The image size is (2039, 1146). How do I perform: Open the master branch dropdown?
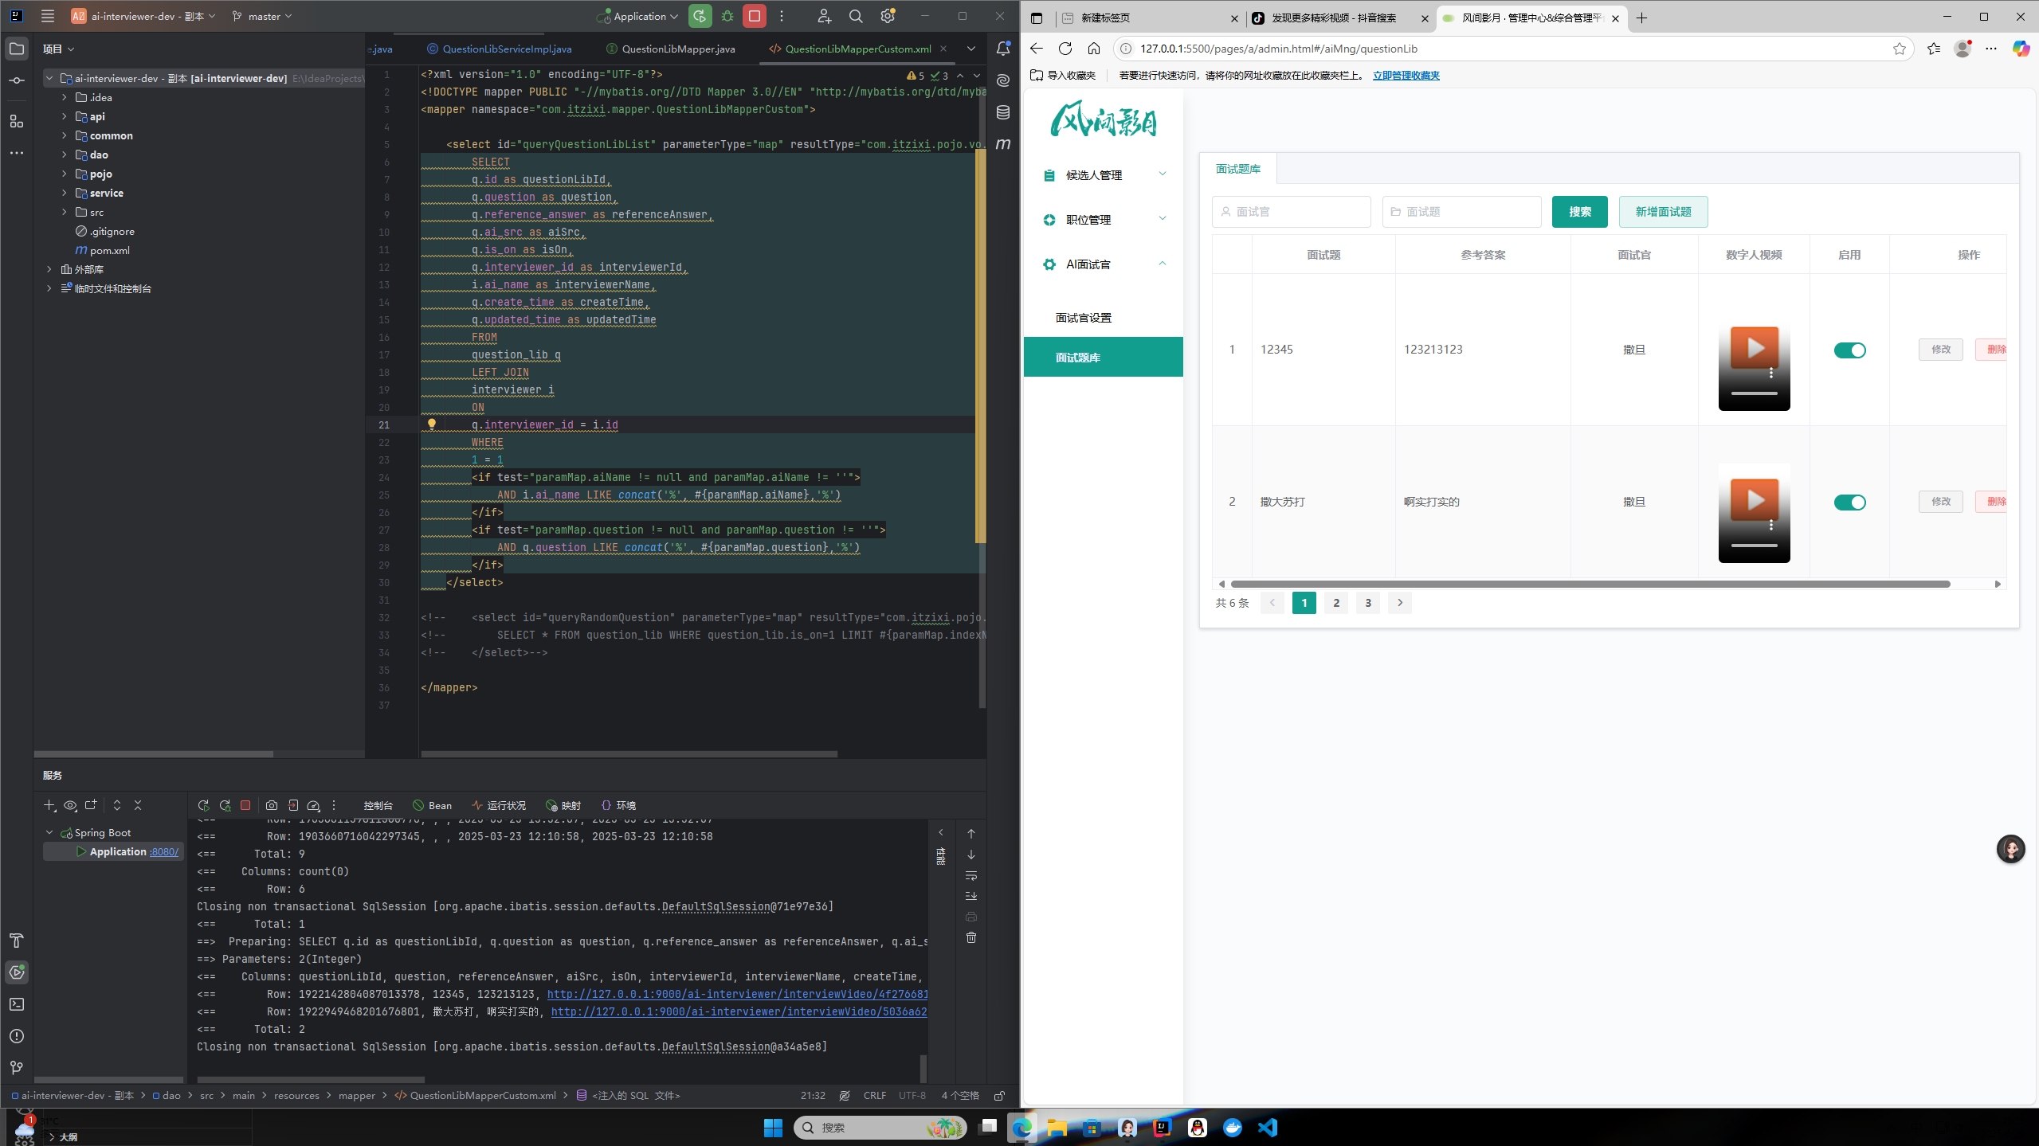click(x=263, y=16)
